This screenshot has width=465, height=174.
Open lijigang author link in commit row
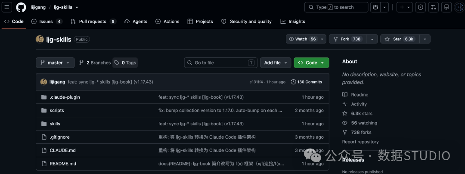[x=57, y=82]
